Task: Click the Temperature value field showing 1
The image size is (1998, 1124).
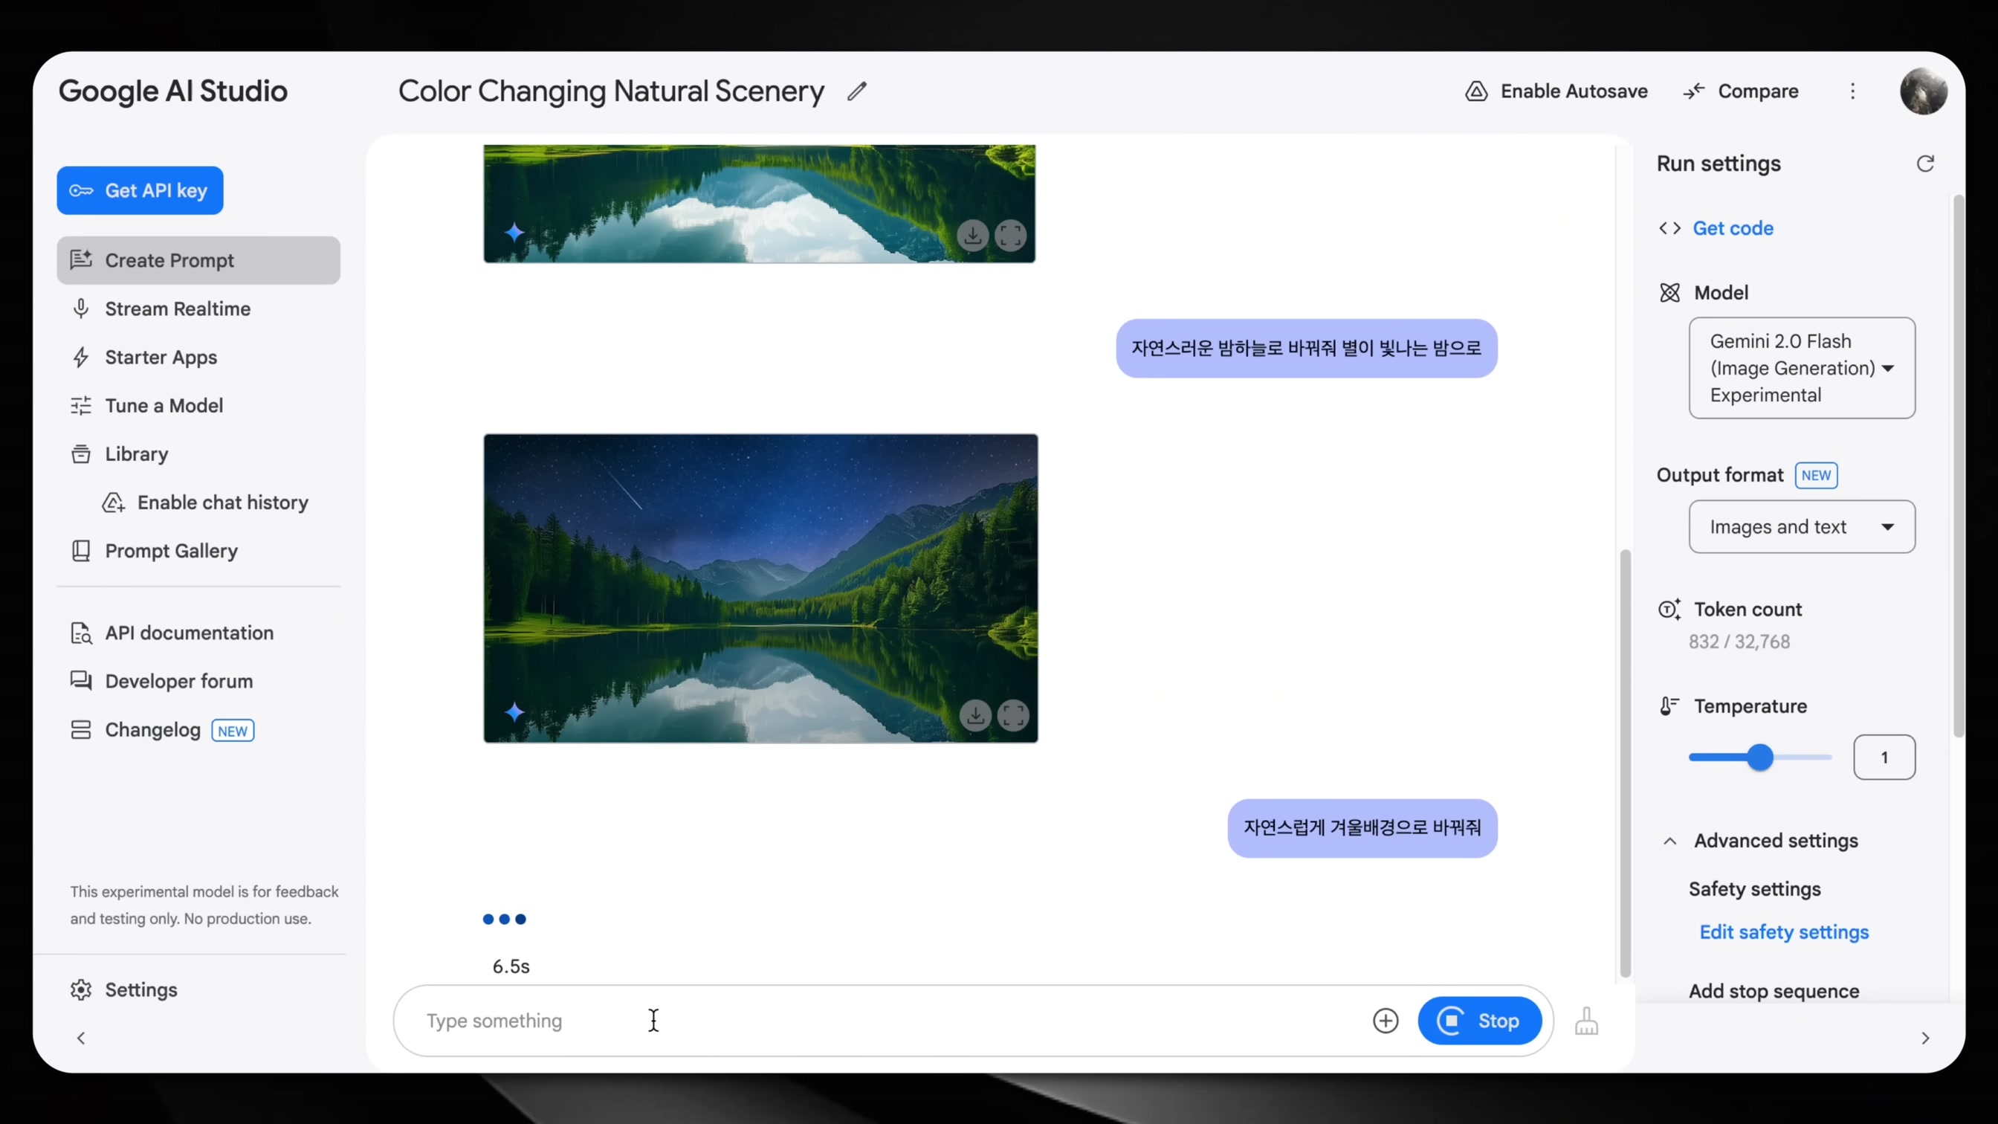Action: pyautogui.click(x=1884, y=757)
